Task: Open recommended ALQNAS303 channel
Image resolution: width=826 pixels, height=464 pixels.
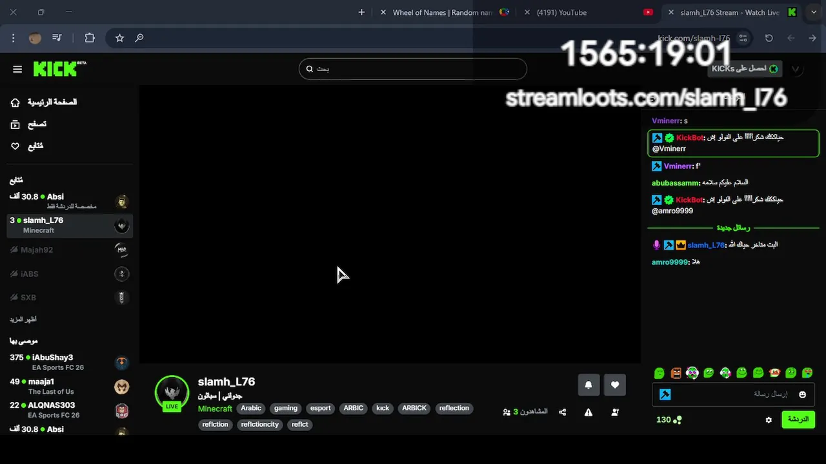Action: 70,410
